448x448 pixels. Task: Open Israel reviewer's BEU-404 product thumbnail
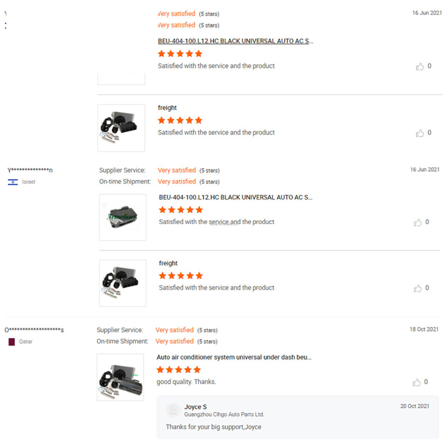123,217
